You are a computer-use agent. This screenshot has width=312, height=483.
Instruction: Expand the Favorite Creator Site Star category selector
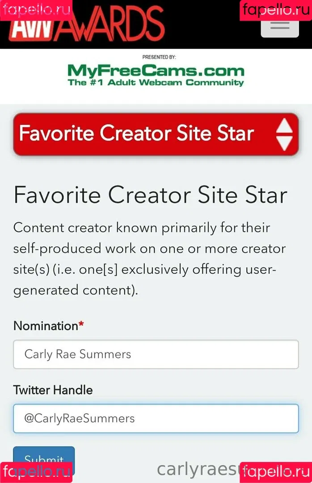[156, 134]
